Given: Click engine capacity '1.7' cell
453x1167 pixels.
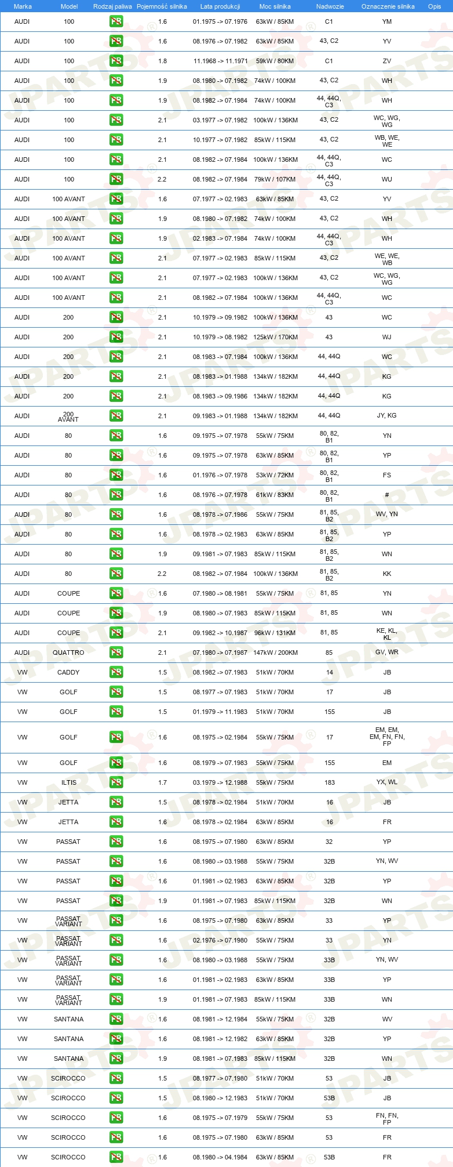Looking at the screenshot, I should click(163, 782).
